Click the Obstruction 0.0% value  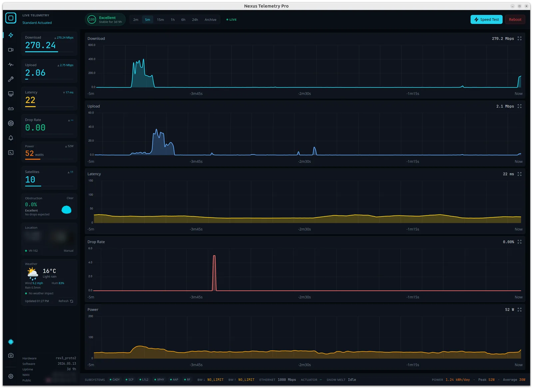tap(31, 204)
